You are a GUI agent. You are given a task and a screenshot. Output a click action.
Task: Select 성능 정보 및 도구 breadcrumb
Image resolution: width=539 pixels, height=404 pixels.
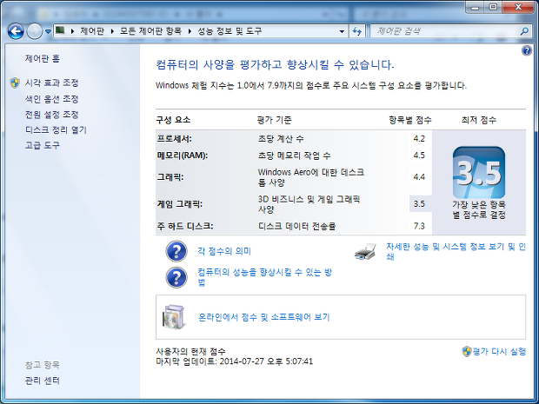pos(230,31)
